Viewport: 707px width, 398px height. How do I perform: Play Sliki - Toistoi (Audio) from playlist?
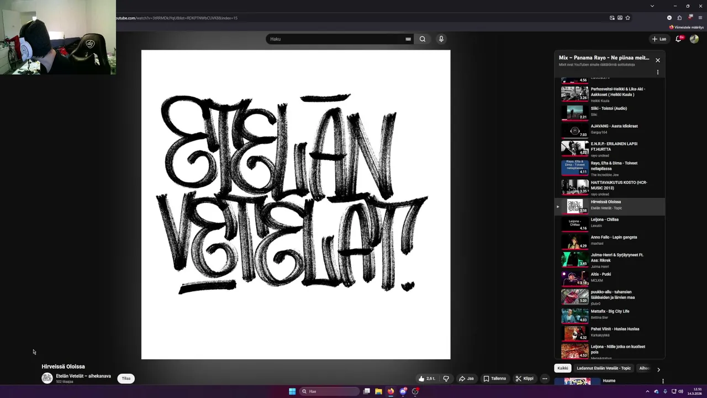610,112
